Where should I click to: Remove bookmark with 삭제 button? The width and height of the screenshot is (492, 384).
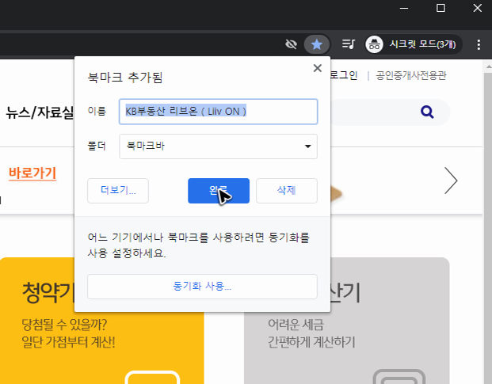tap(287, 191)
